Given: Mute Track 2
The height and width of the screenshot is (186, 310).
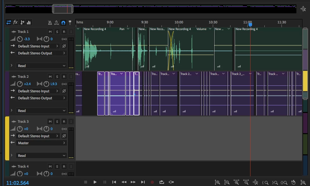Looking at the screenshot, I should point(50,77).
